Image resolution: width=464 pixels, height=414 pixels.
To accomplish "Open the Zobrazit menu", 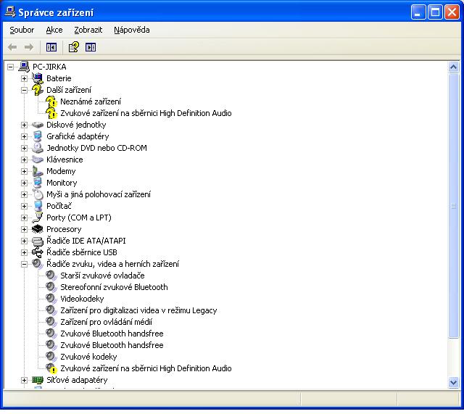I will 88,30.
